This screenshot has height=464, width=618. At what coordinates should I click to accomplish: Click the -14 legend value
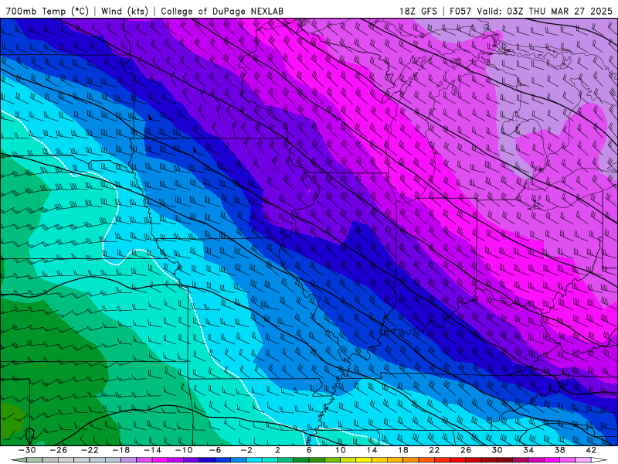tap(152, 450)
